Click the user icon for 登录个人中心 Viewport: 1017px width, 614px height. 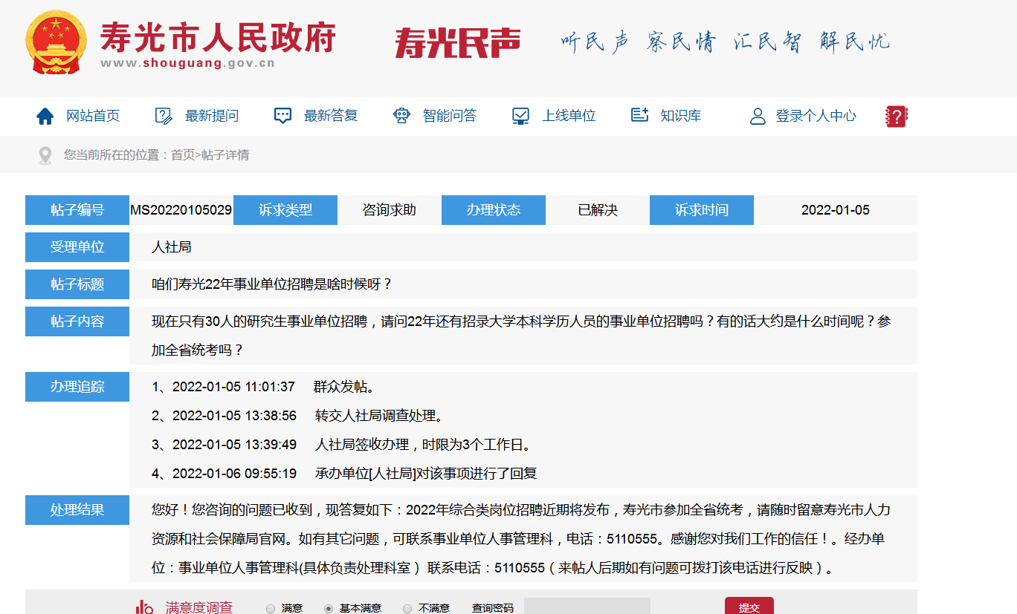[x=758, y=116]
